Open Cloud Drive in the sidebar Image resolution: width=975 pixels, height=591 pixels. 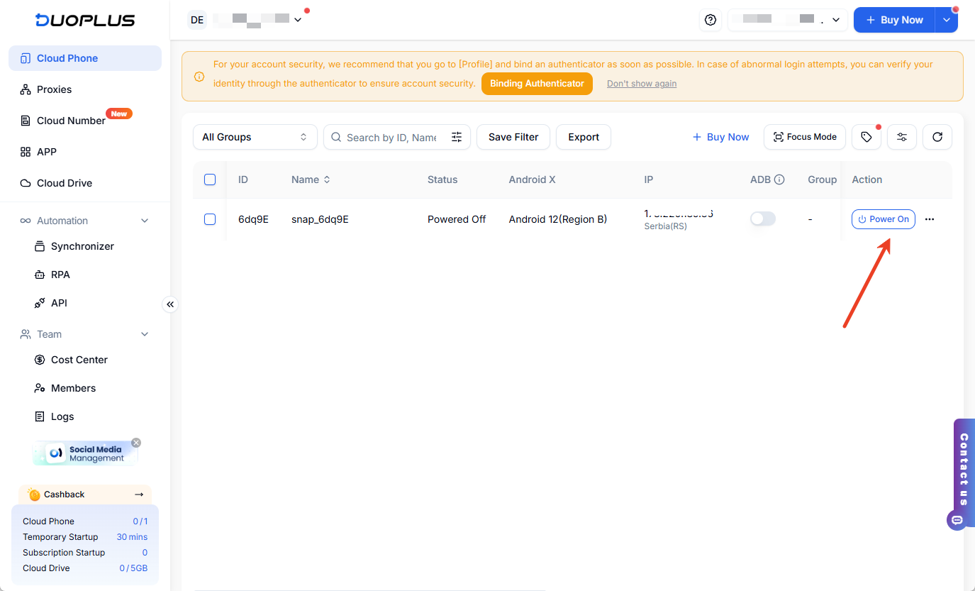(x=65, y=183)
